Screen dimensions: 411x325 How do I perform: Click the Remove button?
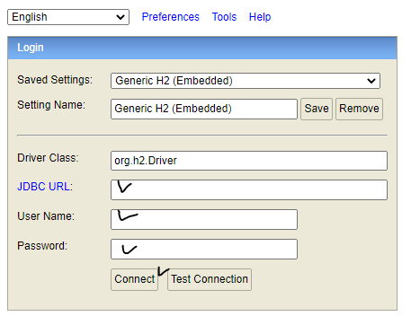359,109
